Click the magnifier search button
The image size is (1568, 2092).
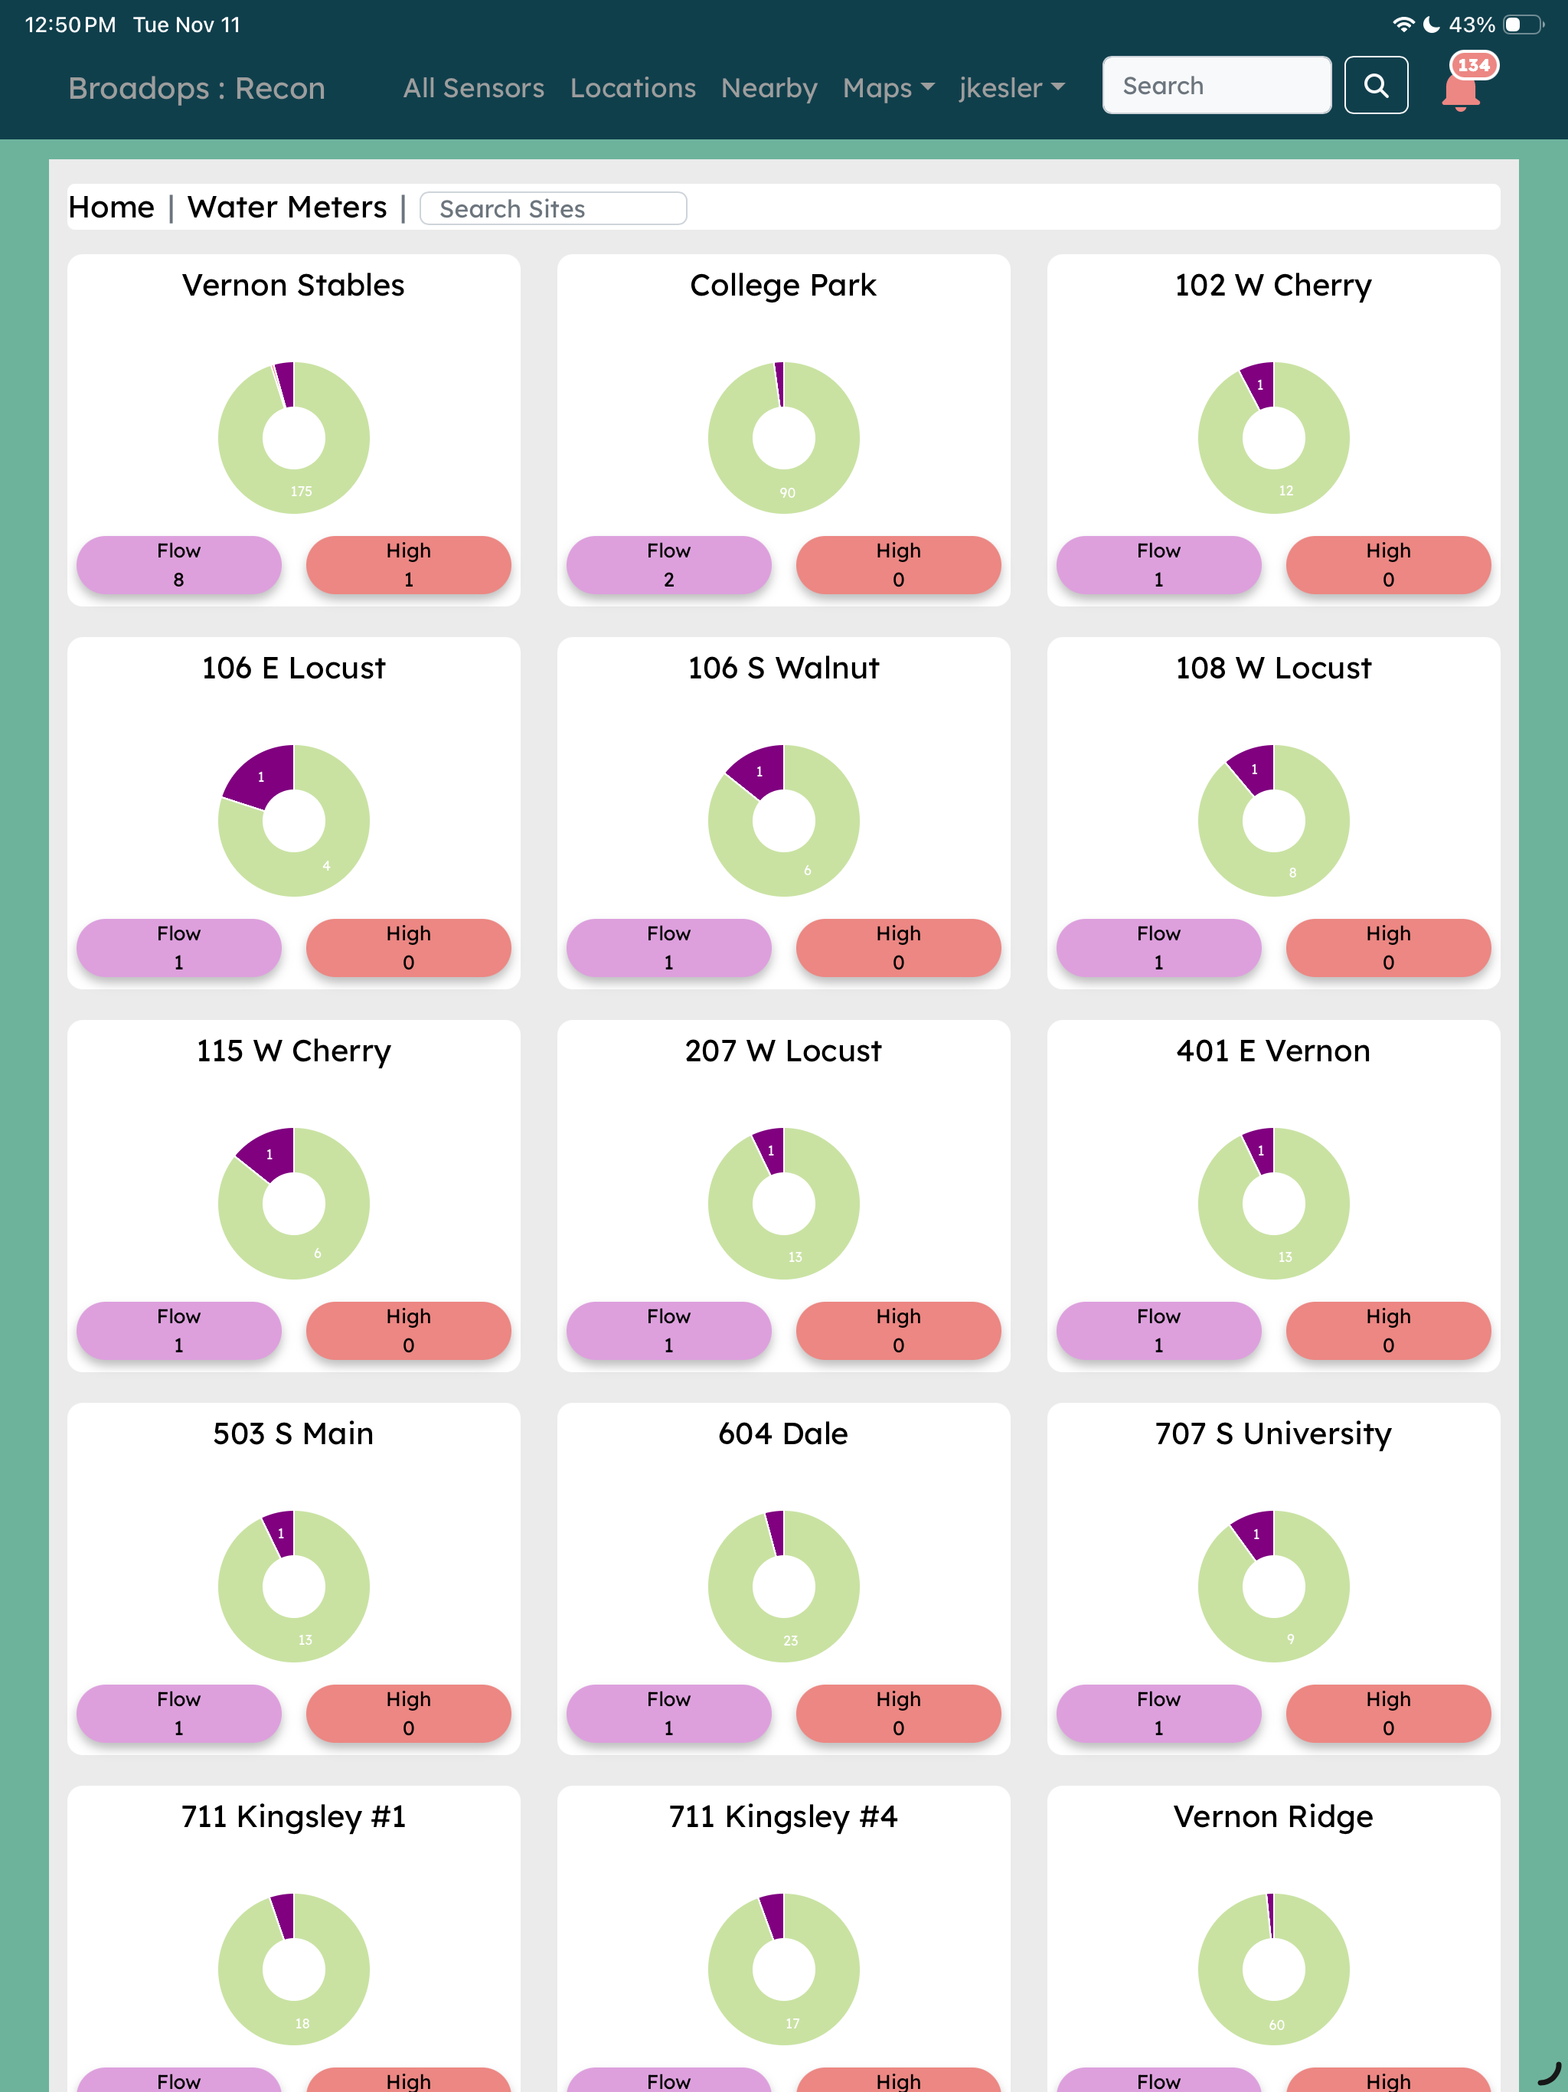[x=1375, y=86]
